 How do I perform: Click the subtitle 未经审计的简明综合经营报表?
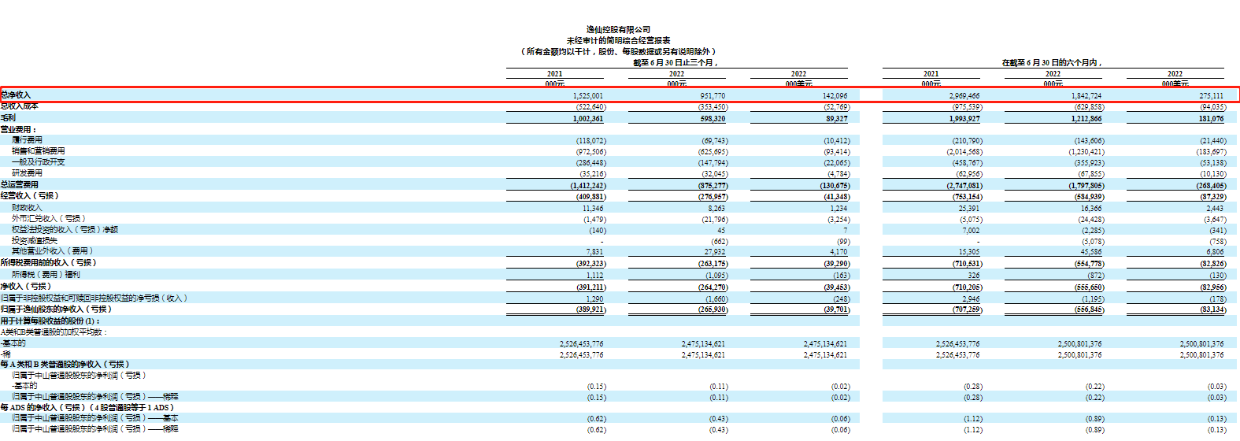click(x=618, y=40)
